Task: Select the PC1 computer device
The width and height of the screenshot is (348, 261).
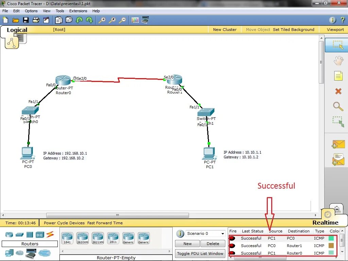Action: point(209,154)
